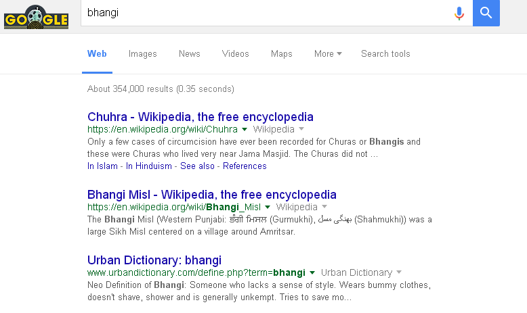Go to the Videos tab
The image size is (527, 313).
(235, 53)
